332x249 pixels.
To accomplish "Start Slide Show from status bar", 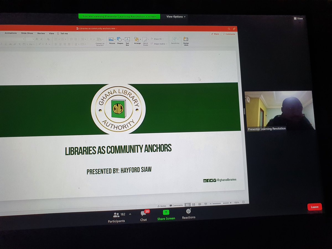I will 206,204.
